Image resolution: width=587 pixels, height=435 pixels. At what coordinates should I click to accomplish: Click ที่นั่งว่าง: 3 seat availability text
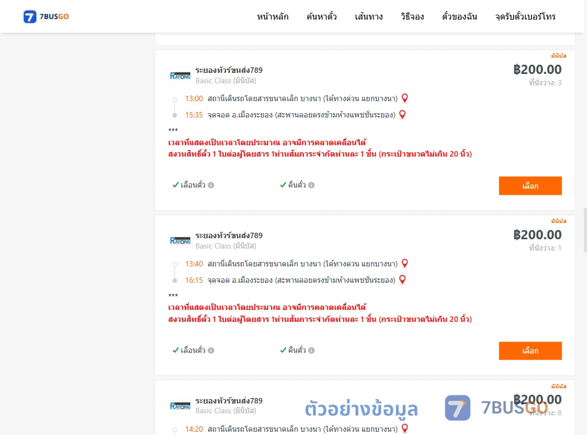point(545,83)
